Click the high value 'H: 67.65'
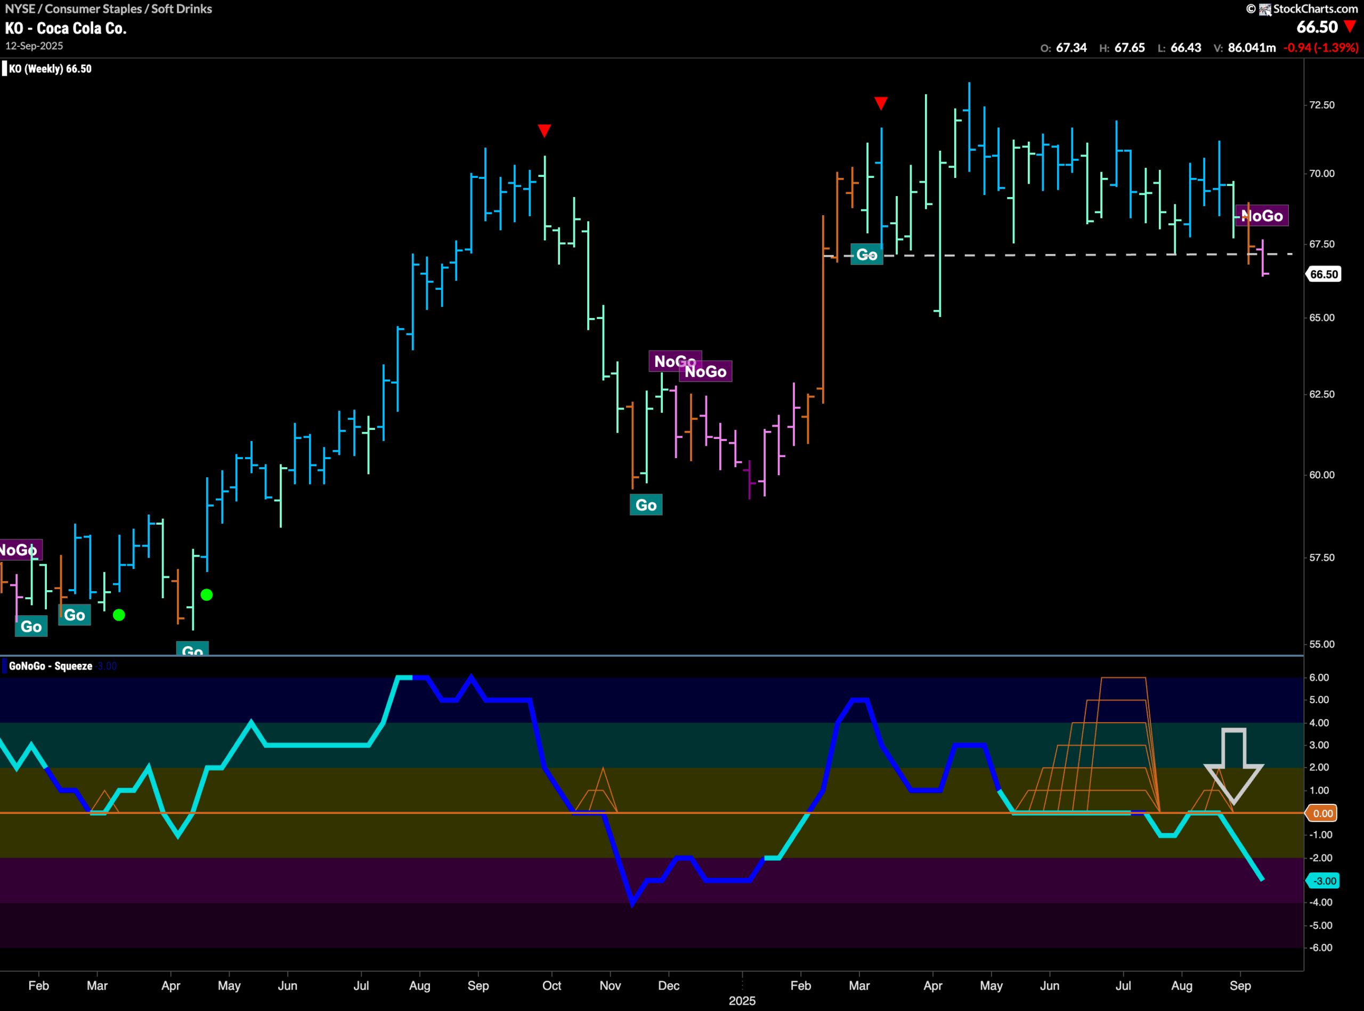This screenshot has height=1011, width=1364. pos(1122,48)
